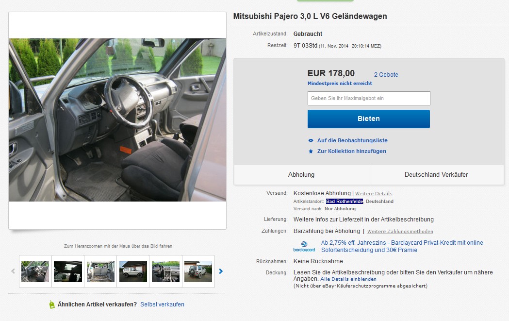This screenshot has width=509, height=321.
Task: Click the main car interior photo
Action: point(117,120)
